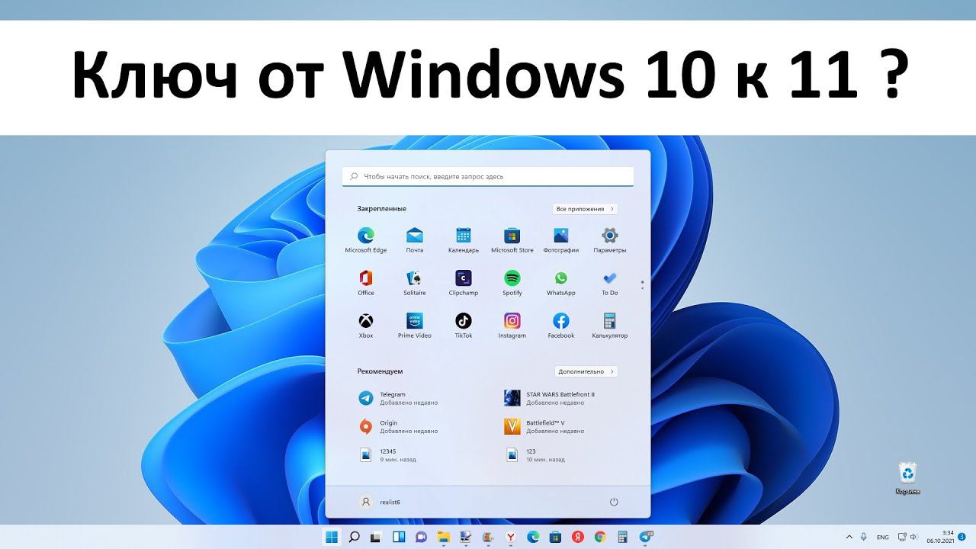Open Google Chrome on the taskbar
This screenshot has height=549, width=976.
pyautogui.click(x=600, y=537)
